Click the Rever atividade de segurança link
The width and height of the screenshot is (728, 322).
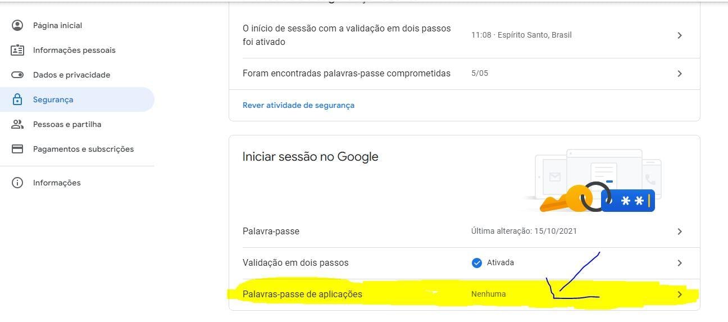tap(298, 105)
